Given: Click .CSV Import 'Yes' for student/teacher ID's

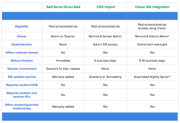Looking at the screenshot, I should pyautogui.click(x=105, y=95).
